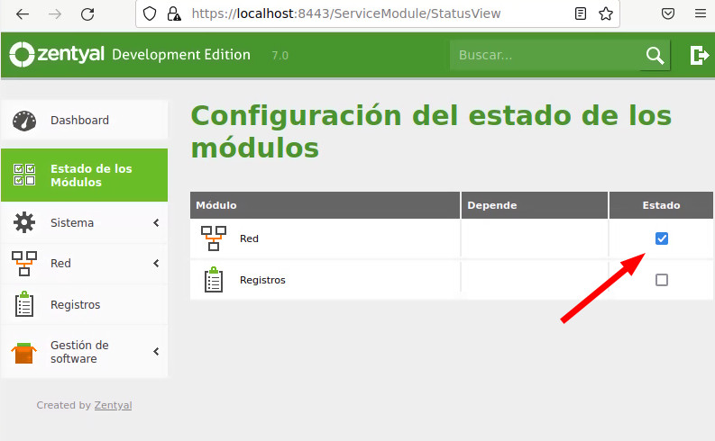Click the Sistema gear icon

coord(24,222)
